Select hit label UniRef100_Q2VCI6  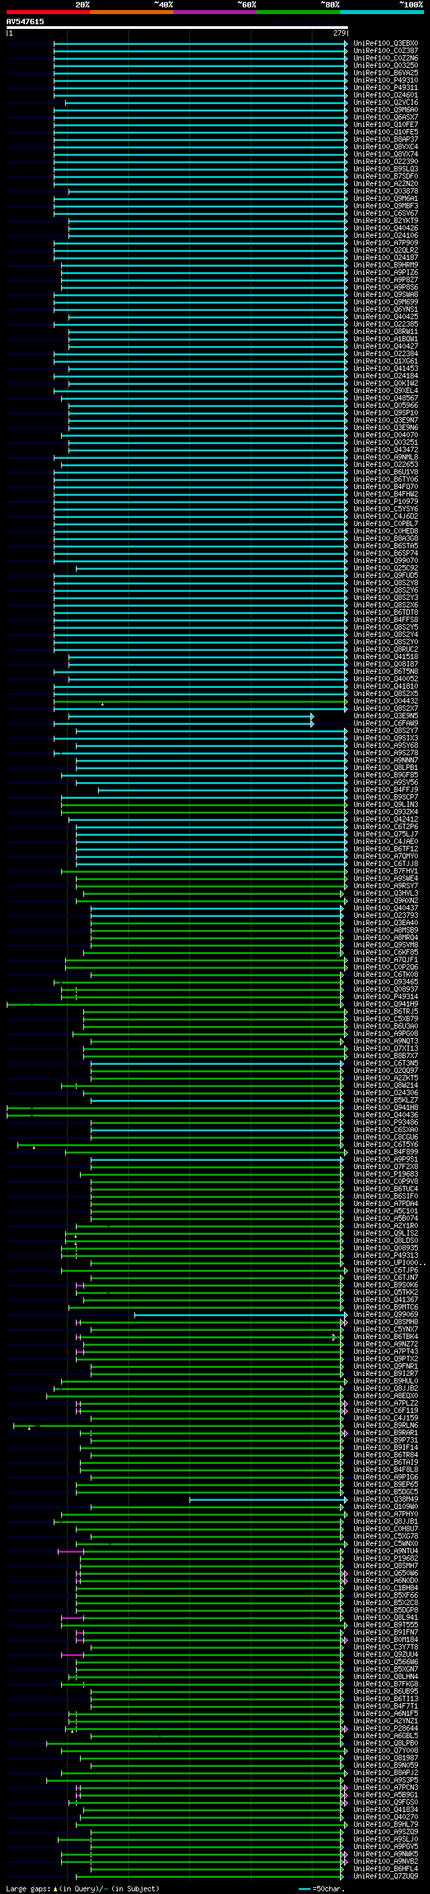(x=385, y=102)
